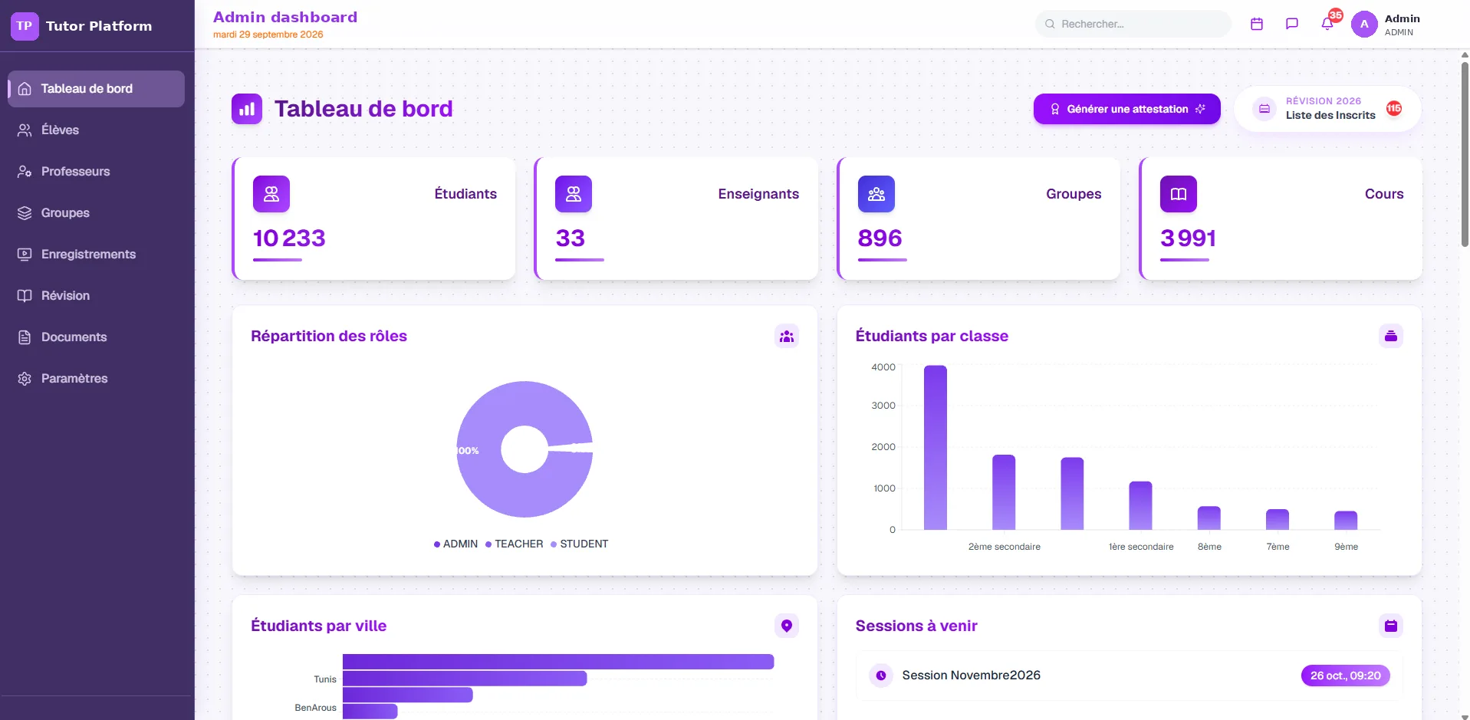Click the 2ème secondaire bar

tap(1004, 492)
